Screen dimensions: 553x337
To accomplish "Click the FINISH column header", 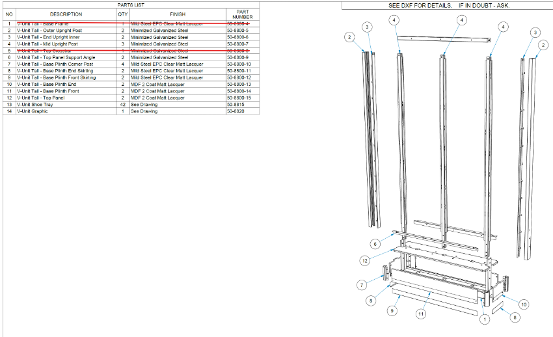I will coord(177,14).
